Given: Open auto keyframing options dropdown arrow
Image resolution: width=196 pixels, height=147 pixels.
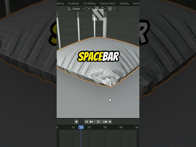Looking at the screenshot, I should click(x=81, y=122).
